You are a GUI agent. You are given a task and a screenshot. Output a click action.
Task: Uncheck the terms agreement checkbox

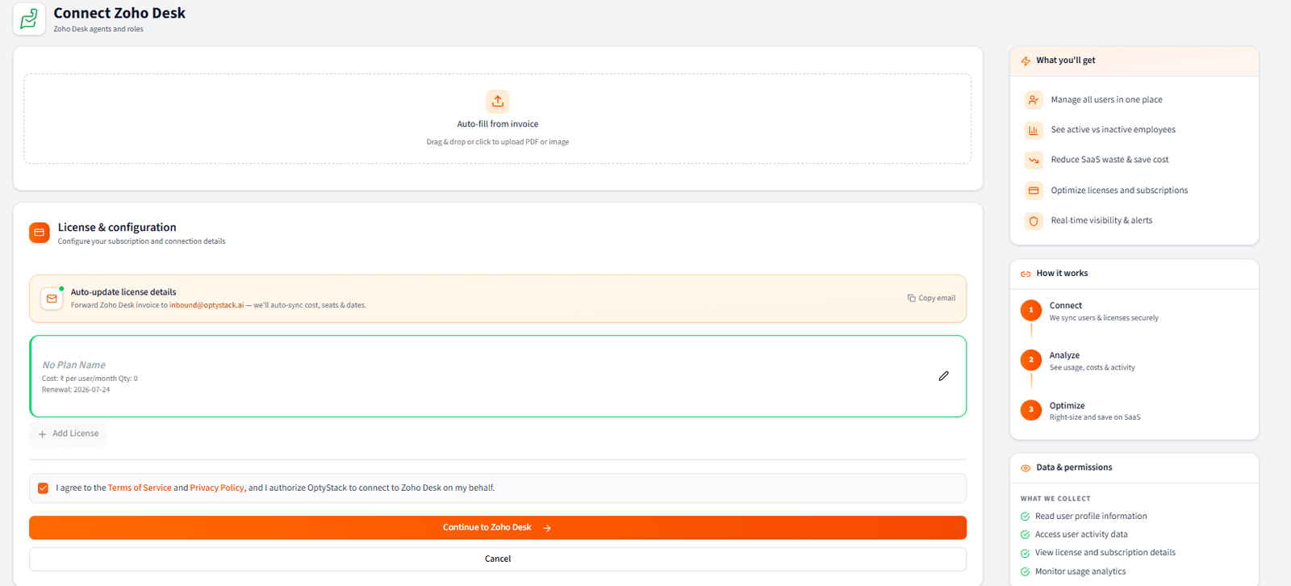click(43, 488)
